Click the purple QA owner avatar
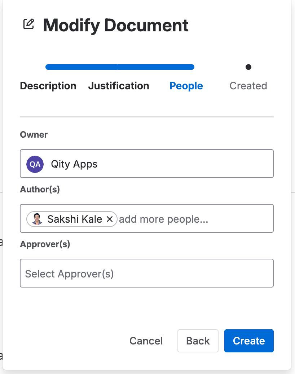This screenshot has width=295, height=374. point(35,164)
